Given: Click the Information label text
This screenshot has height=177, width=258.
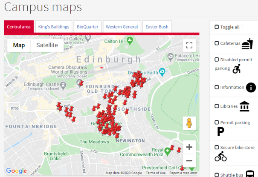Looking at the screenshot, I should click(232, 87).
